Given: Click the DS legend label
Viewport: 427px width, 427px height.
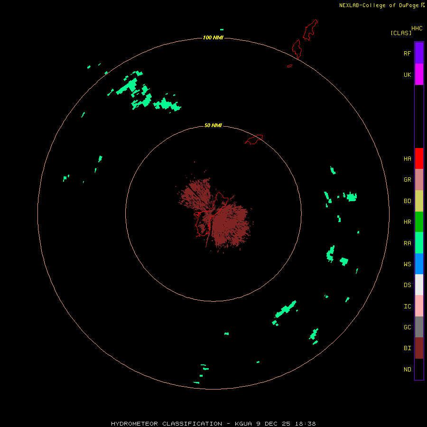Looking at the screenshot, I should 408,285.
